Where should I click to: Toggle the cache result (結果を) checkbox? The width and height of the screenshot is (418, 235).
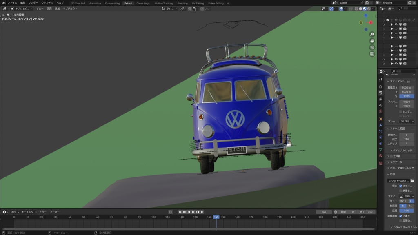(x=401, y=191)
